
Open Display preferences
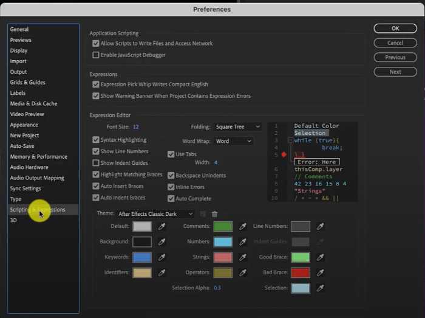[x=19, y=50]
